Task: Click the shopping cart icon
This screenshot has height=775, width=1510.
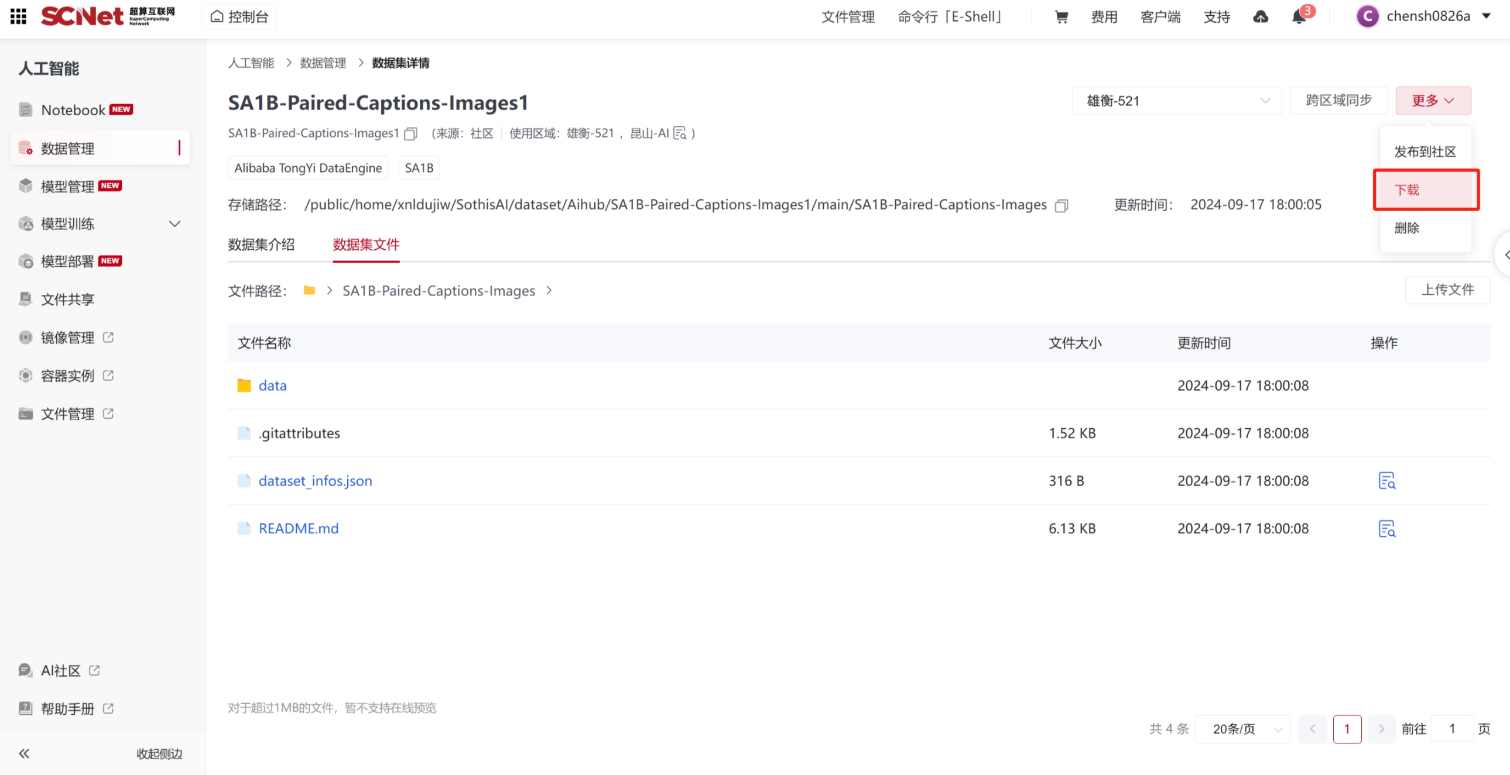Action: 1061,17
